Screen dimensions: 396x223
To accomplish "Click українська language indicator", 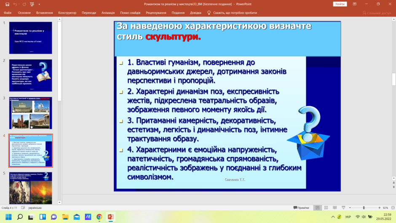I will pos(35,208).
